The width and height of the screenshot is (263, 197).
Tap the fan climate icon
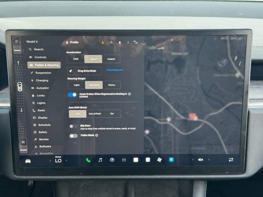coord(159,160)
